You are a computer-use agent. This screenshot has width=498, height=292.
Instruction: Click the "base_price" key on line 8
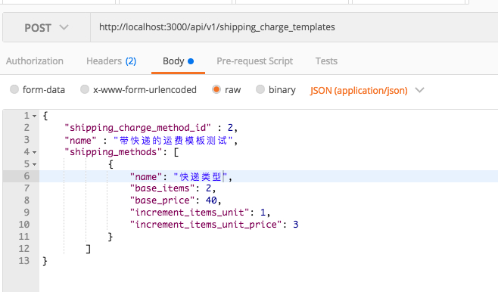(162, 200)
